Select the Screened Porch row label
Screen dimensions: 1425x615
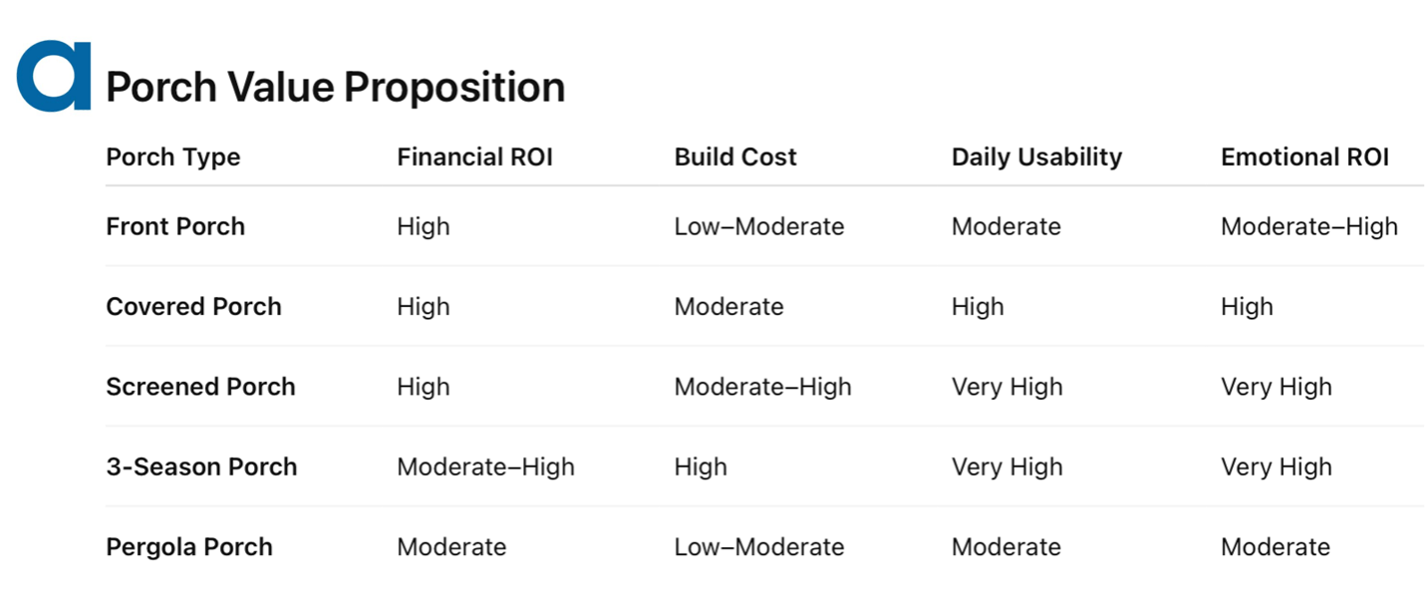(x=200, y=387)
